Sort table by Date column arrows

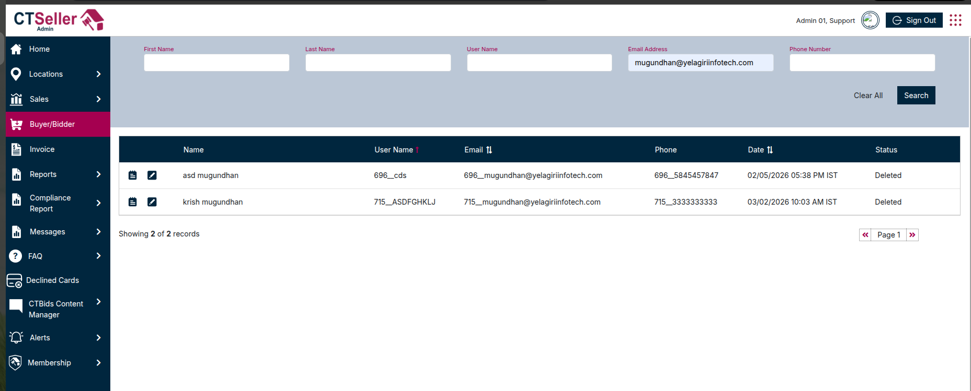click(770, 150)
